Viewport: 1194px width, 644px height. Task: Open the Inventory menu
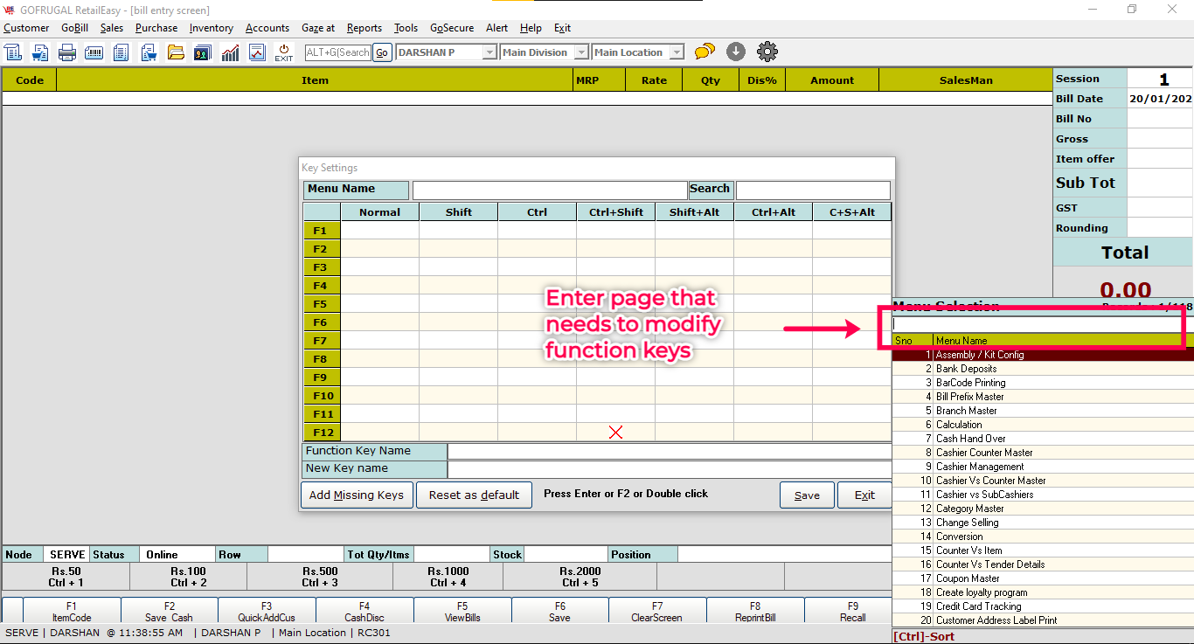[212, 28]
